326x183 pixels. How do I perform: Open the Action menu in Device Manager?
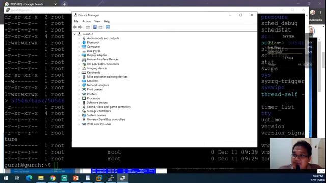coord(86,21)
